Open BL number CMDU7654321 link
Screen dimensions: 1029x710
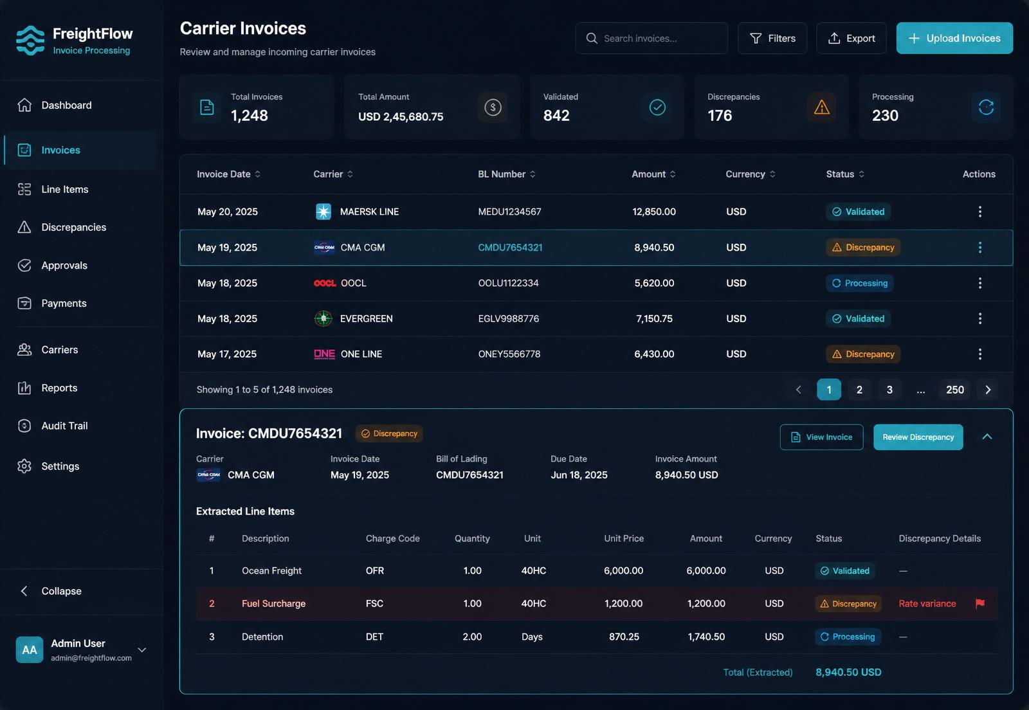pos(510,248)
